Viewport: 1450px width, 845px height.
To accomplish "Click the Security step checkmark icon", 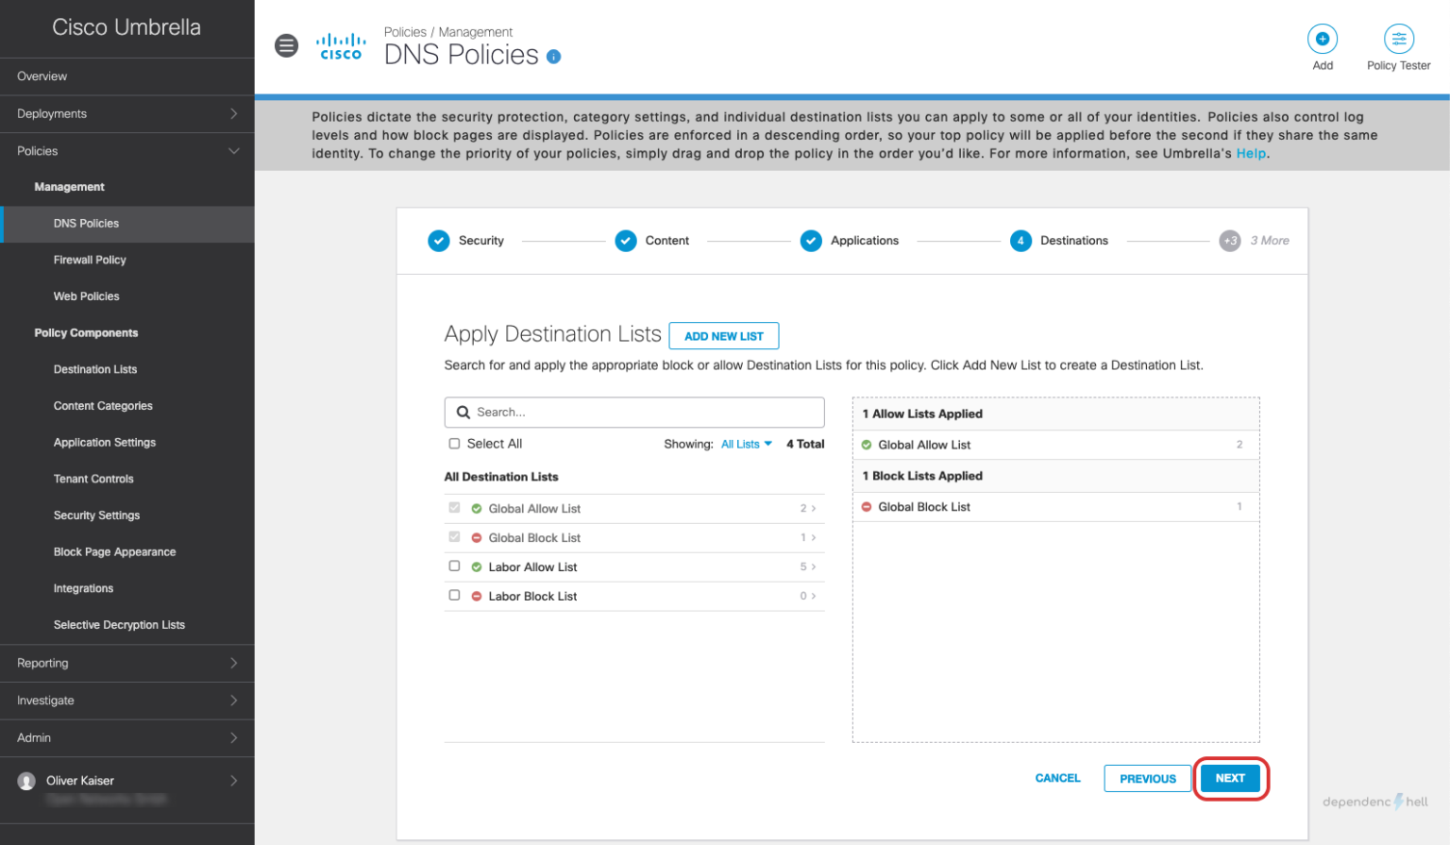I will (x=438, y=241).
